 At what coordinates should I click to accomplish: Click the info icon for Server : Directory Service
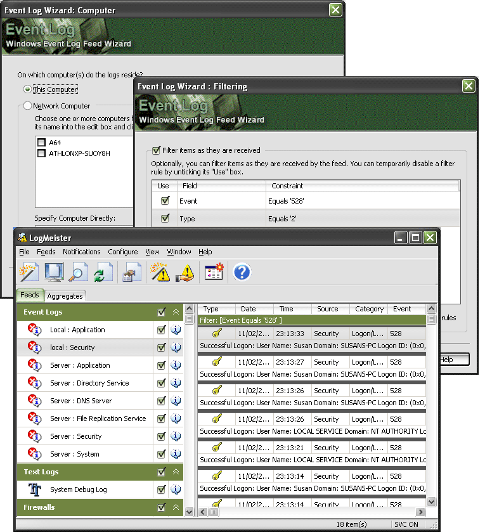coord(176,383)
